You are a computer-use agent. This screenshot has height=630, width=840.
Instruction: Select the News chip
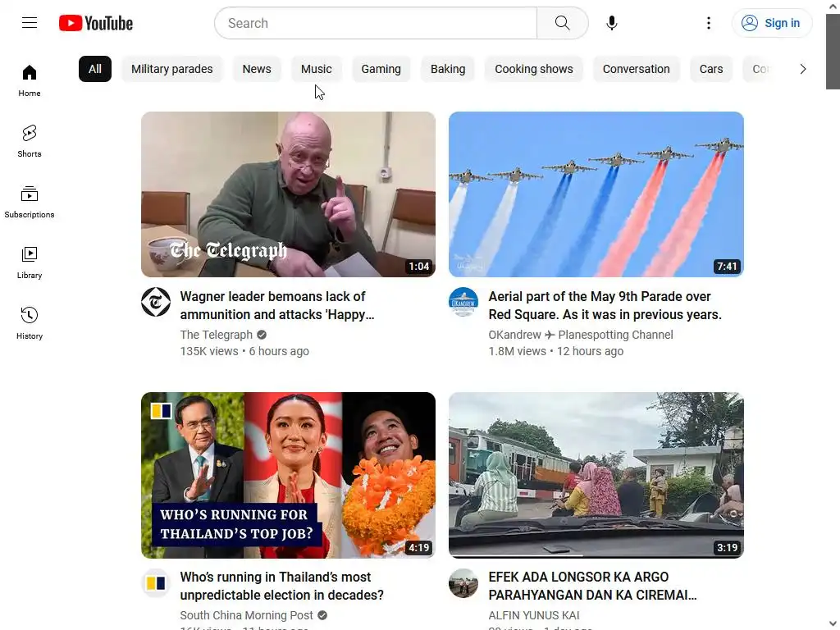coord(257,69)
